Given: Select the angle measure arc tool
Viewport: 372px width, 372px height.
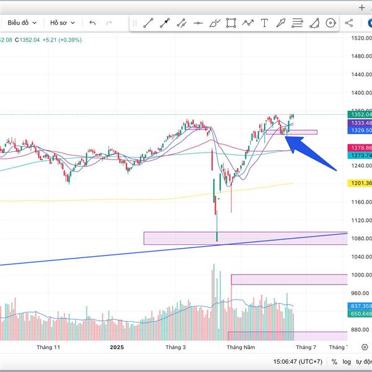Looking at the screenshot, I should (314, 23).
